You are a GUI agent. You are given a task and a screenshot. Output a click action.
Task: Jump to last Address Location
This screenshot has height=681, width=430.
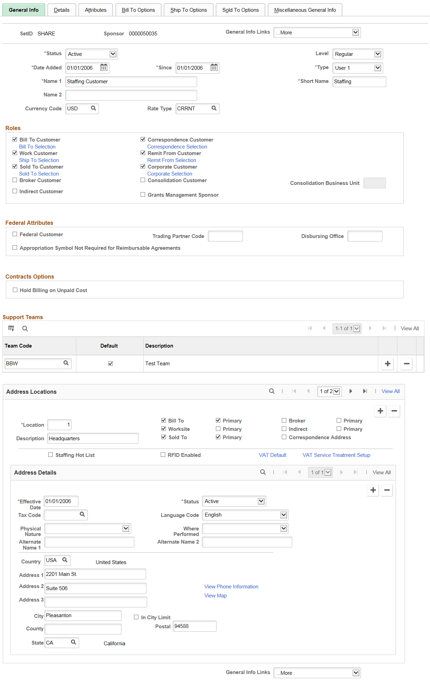tap(365, 391)
